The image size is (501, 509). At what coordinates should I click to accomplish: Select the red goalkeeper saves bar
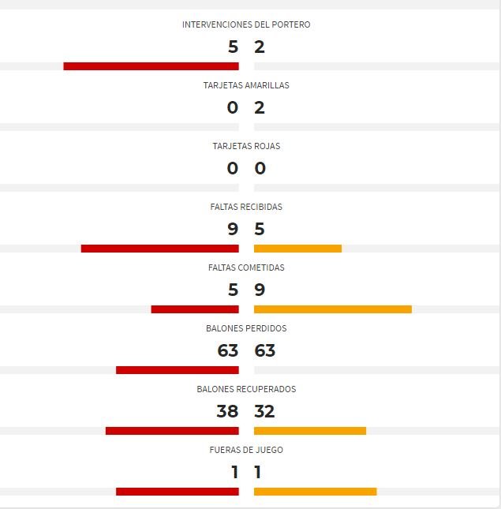click(151, 66)
